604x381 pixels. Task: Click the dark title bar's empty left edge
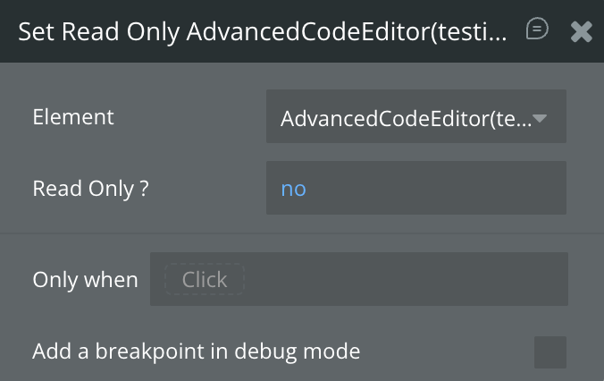pos(9,32)
